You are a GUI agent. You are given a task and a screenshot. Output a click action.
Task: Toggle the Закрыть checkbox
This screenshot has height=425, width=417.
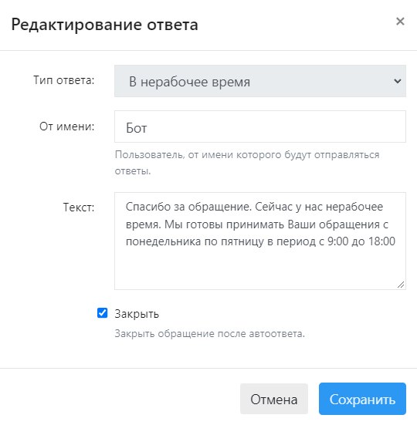pyautogui.click(x=102, y=313)
